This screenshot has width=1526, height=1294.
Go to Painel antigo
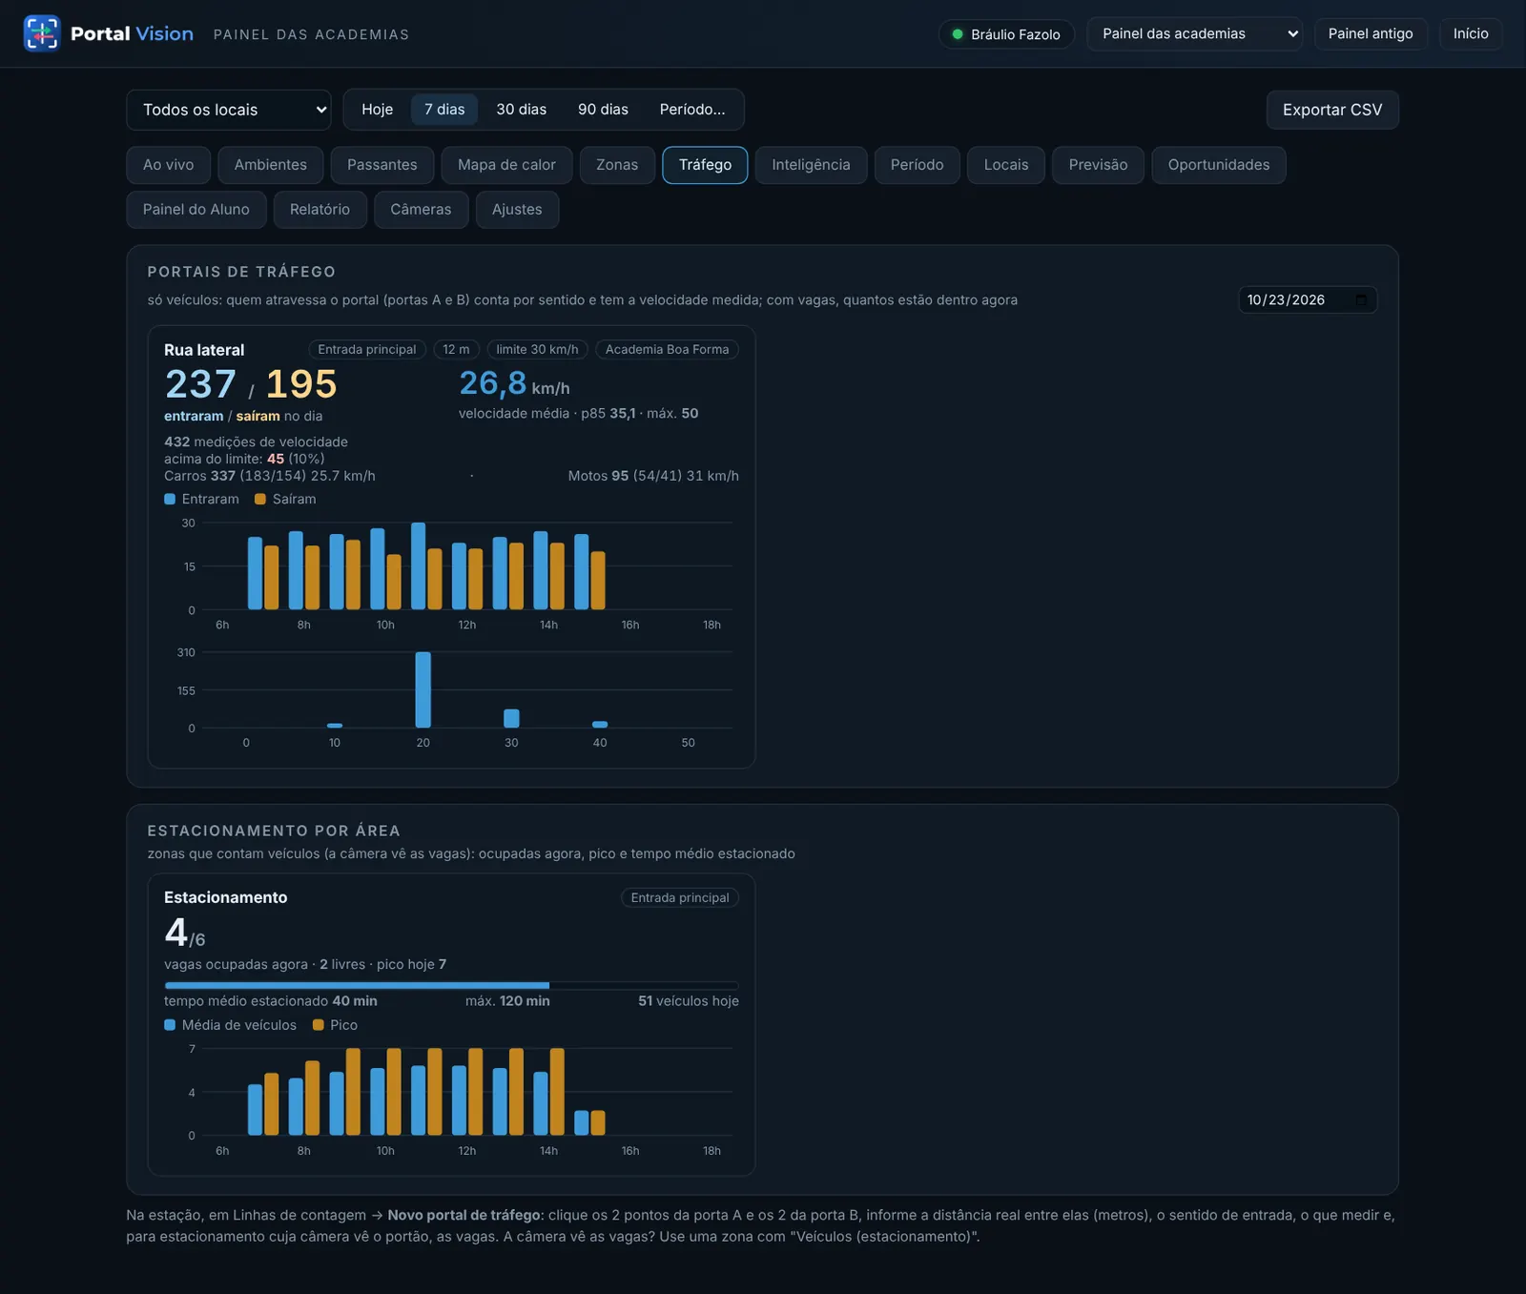pyautogui.click(x=1371, y=33)
